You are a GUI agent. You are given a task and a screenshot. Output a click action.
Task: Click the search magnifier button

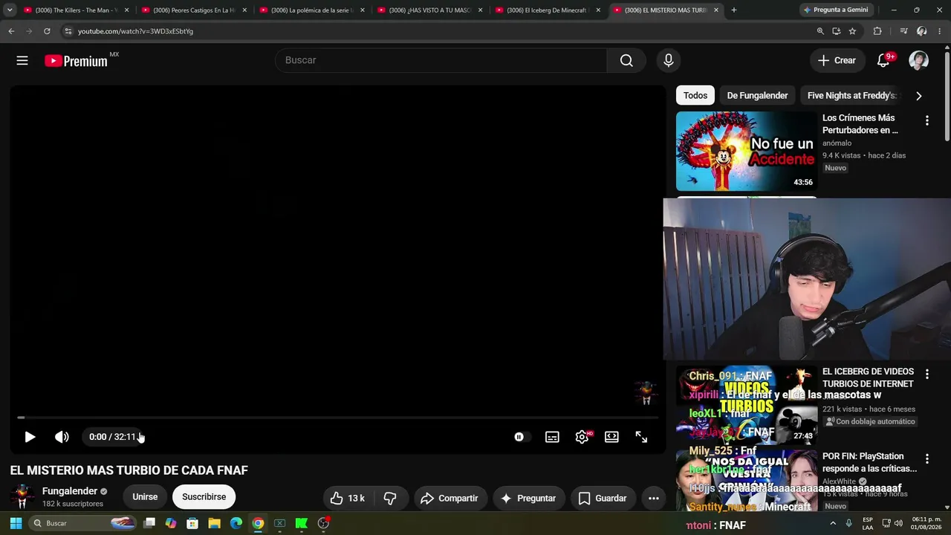[626, 60]
